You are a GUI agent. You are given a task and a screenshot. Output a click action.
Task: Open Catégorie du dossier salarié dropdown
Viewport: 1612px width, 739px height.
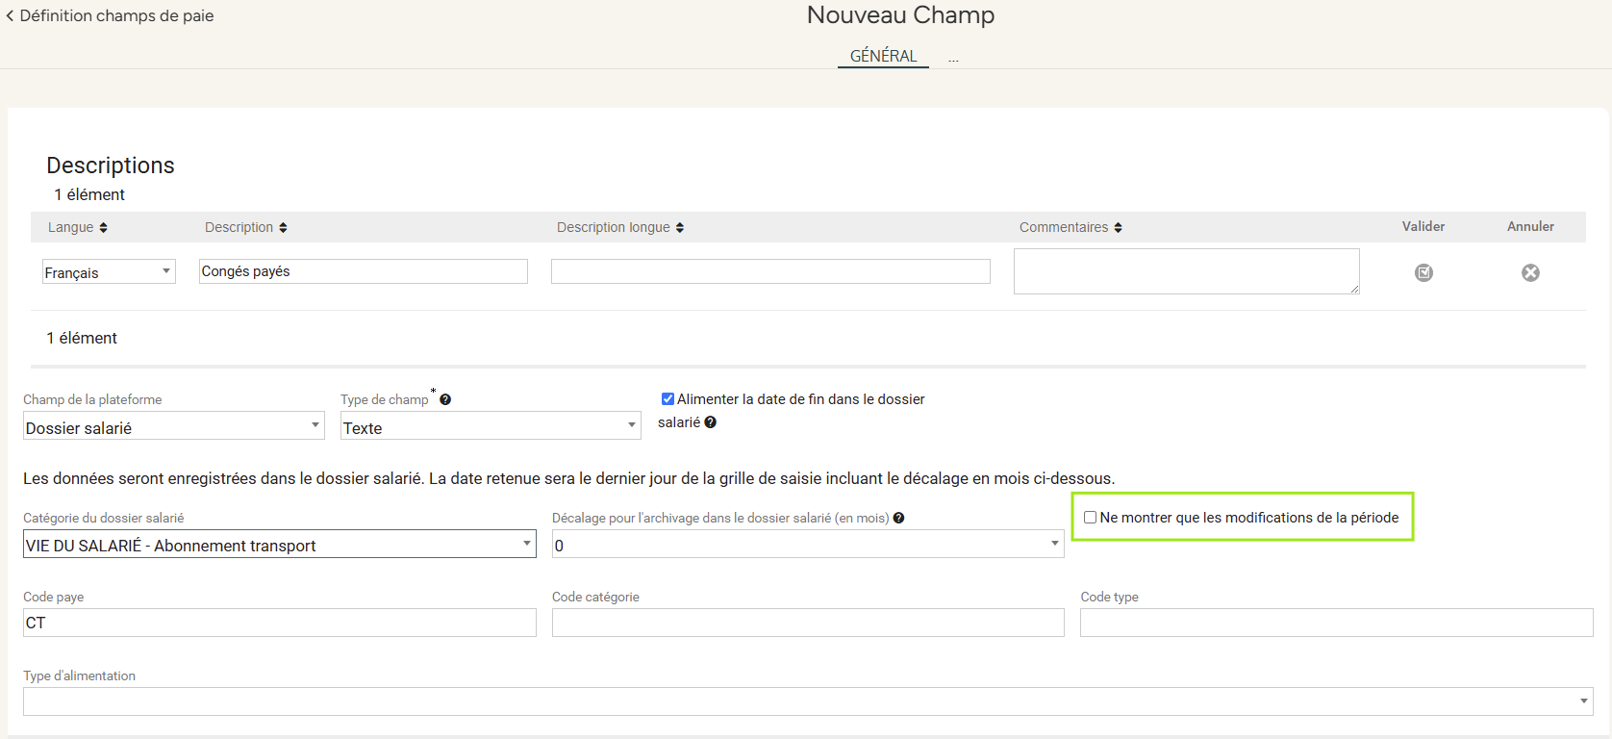tap(279, 545)
